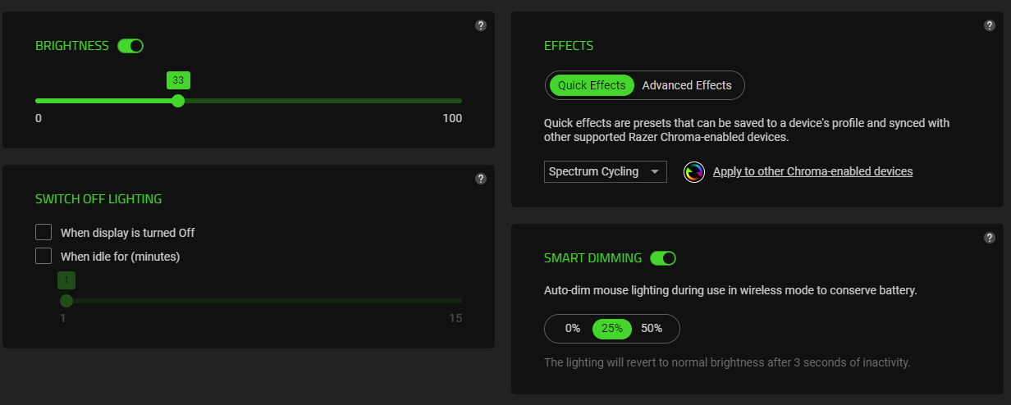Apply to other Chroma-enabled devices link
This screenshot has height=405, width=1011.
coord(812,171)
